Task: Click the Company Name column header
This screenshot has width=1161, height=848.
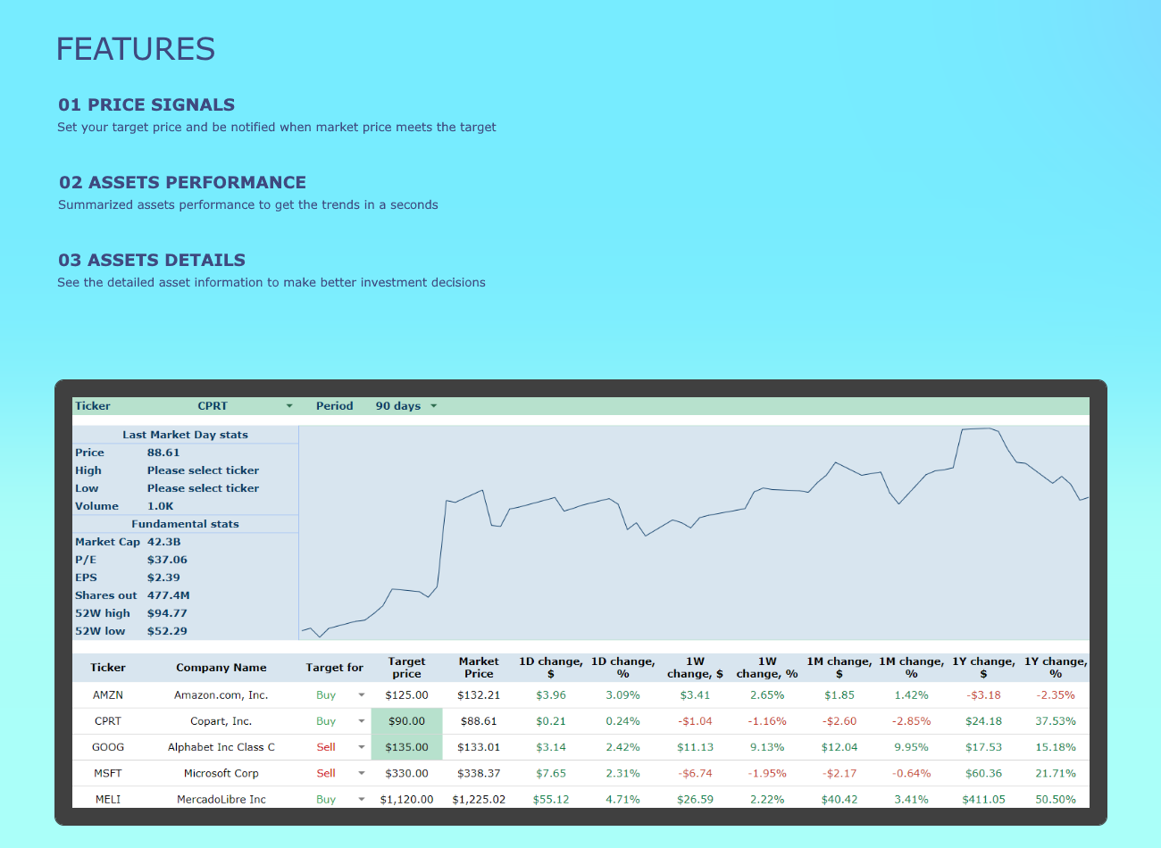Action: coord(221,668)
